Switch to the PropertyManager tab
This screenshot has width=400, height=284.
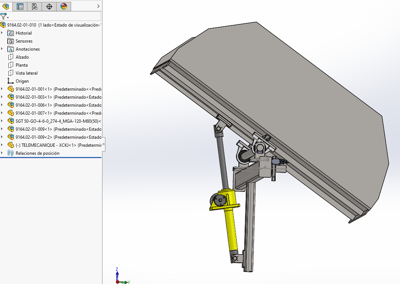(20, 6)
